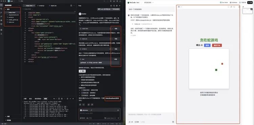Collapse the 文件 folder in explorer
254x125 pixels.
[x=7, y=9]
